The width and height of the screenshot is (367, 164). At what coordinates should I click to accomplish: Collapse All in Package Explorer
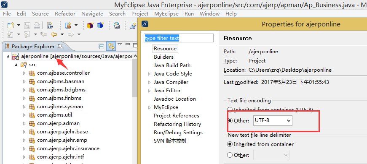(x=102, y=47)
